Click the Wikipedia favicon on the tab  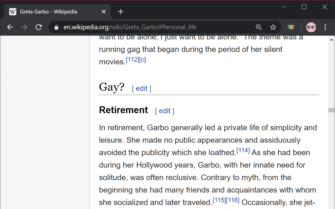click(x=13, y=11)
